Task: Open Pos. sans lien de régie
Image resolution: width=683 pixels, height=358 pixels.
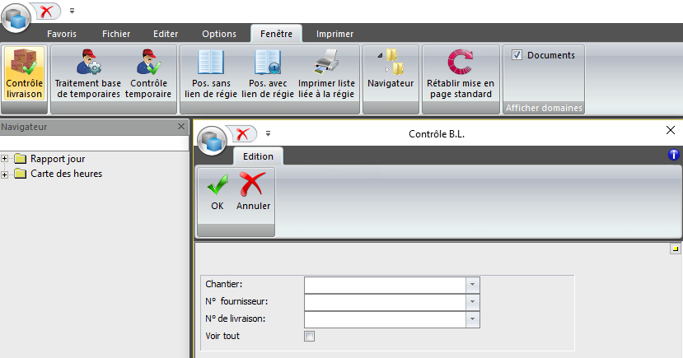Action: point(211,73)
